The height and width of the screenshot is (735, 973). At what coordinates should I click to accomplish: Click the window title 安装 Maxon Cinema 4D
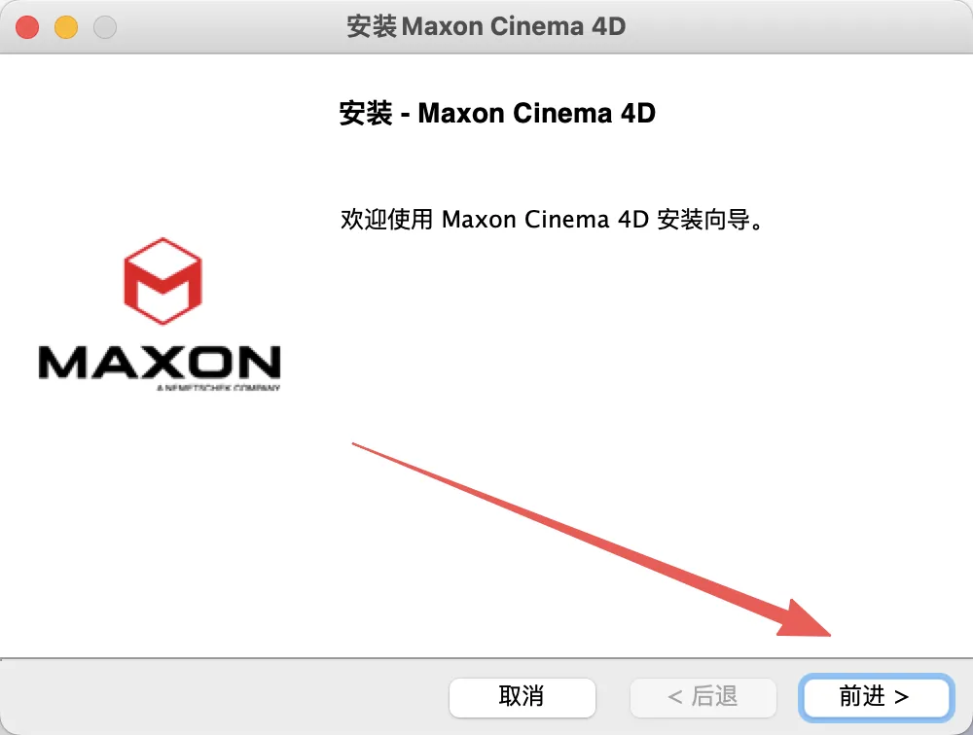click(x=486, y=26)
